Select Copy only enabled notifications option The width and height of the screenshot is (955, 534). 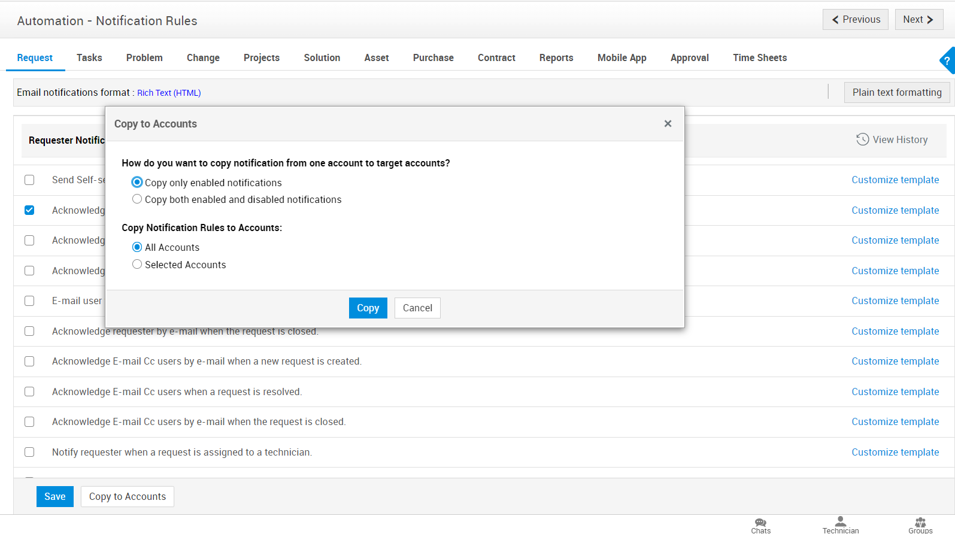[137, 183]
